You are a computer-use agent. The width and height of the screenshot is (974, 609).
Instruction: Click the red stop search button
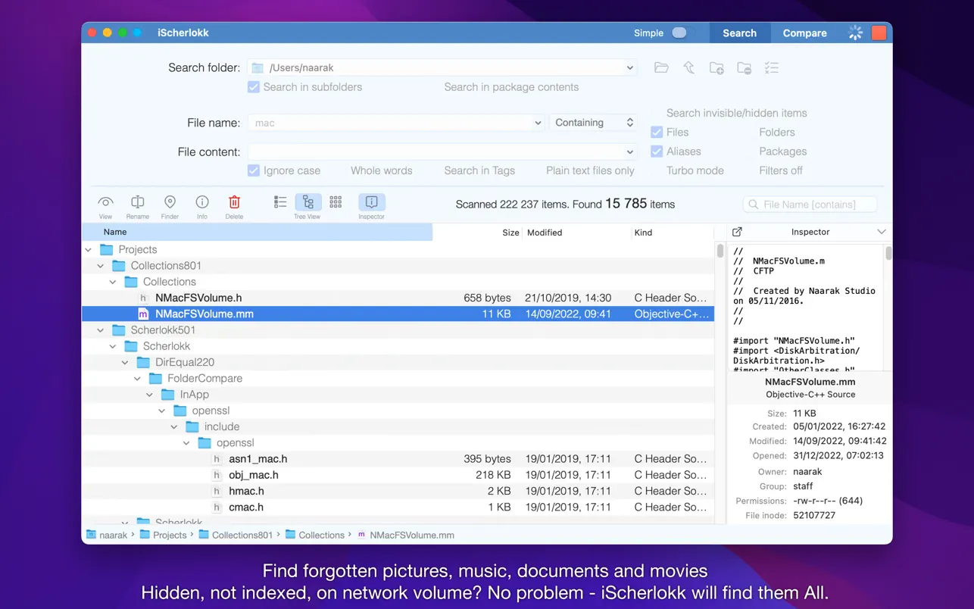tap(879, 33)
